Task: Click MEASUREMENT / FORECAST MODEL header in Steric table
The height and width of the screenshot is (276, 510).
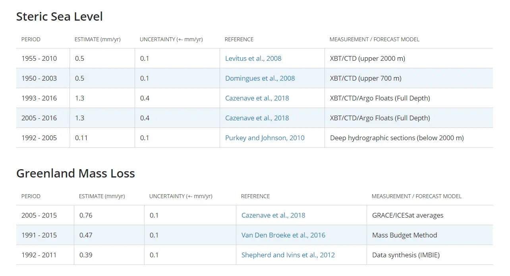Action: click(x=374, y=39)
